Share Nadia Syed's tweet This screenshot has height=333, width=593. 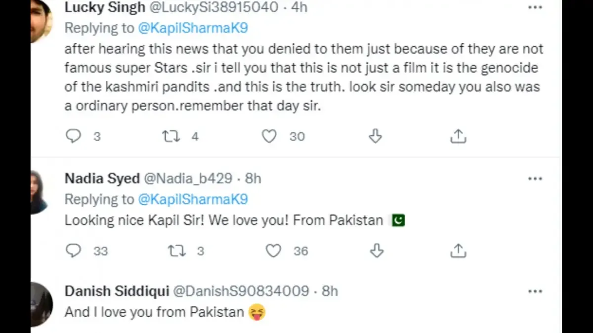[458, 251]
